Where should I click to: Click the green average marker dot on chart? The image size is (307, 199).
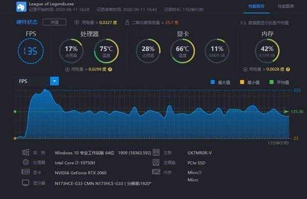click(x=15, y=112)
